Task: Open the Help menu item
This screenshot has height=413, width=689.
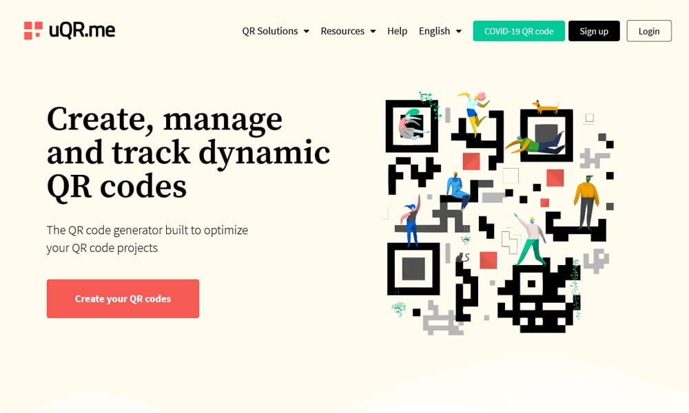Action: tap(398, 31)
